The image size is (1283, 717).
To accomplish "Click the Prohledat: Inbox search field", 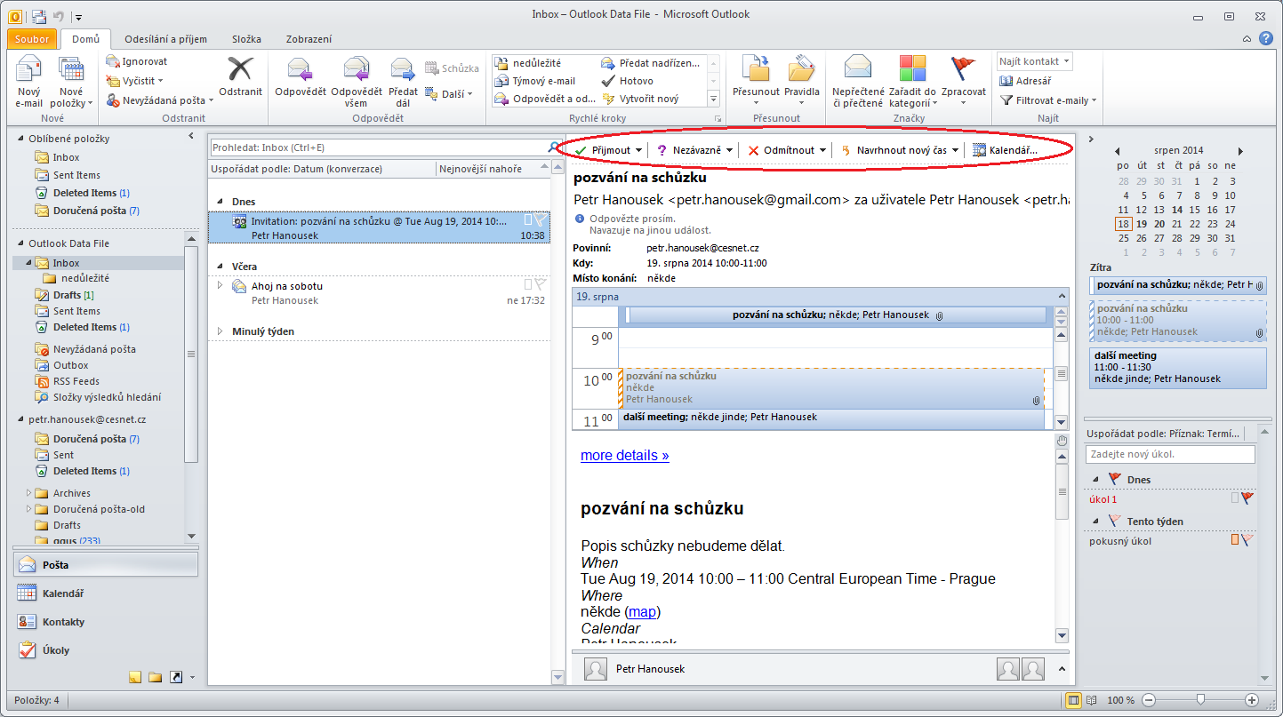I will pos(379,147).
